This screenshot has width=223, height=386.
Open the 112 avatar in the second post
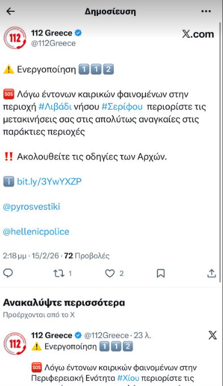click(15, 344)
